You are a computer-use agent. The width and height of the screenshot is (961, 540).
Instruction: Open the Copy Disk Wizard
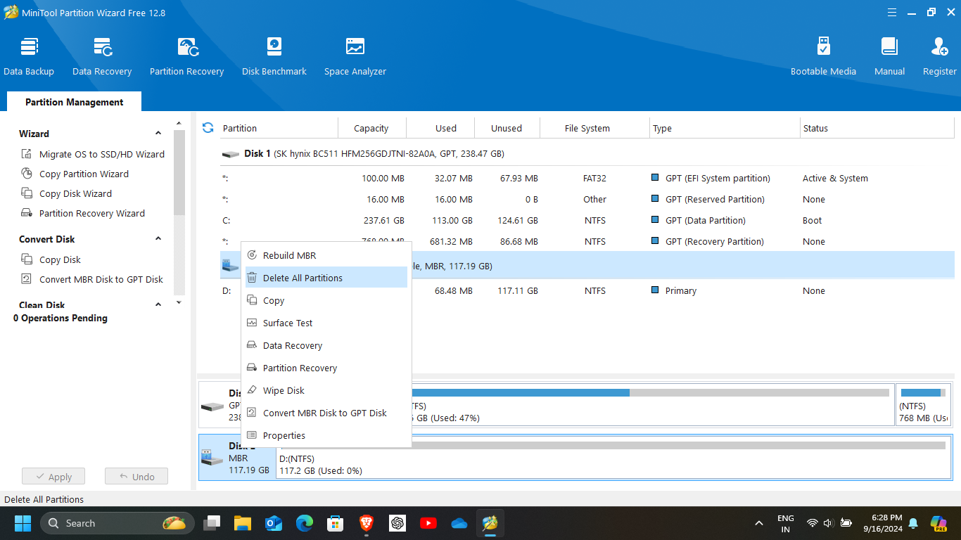(75, 193)
